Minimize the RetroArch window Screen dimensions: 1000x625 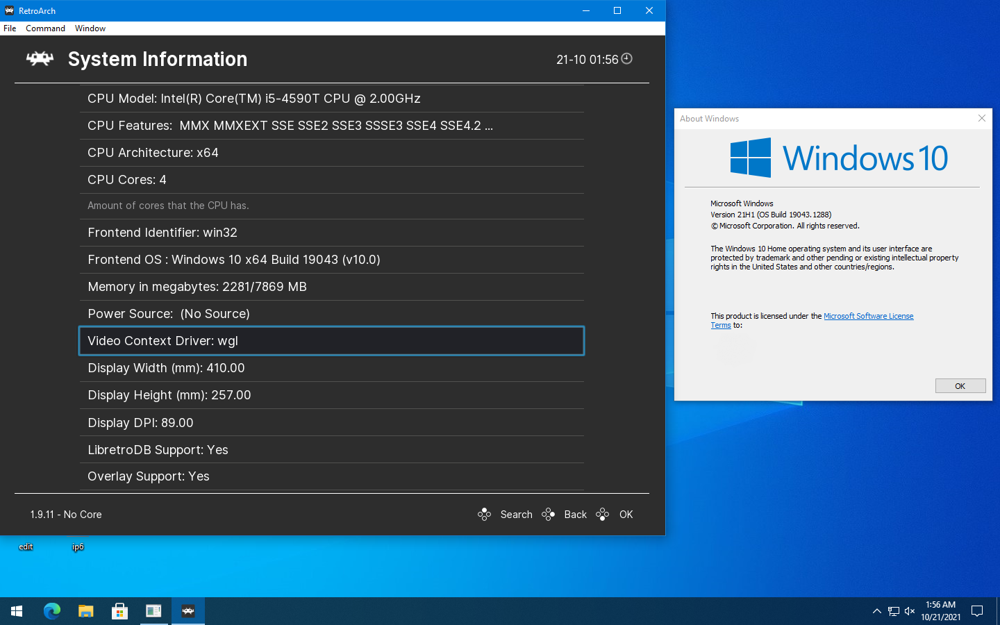[x=586, y=10]
